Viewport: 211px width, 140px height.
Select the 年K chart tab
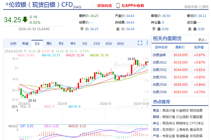point(73,43)
